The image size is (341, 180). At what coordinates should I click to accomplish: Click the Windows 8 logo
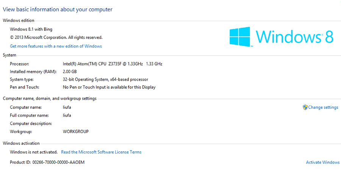pyautogui.click(x=281, y=37)
